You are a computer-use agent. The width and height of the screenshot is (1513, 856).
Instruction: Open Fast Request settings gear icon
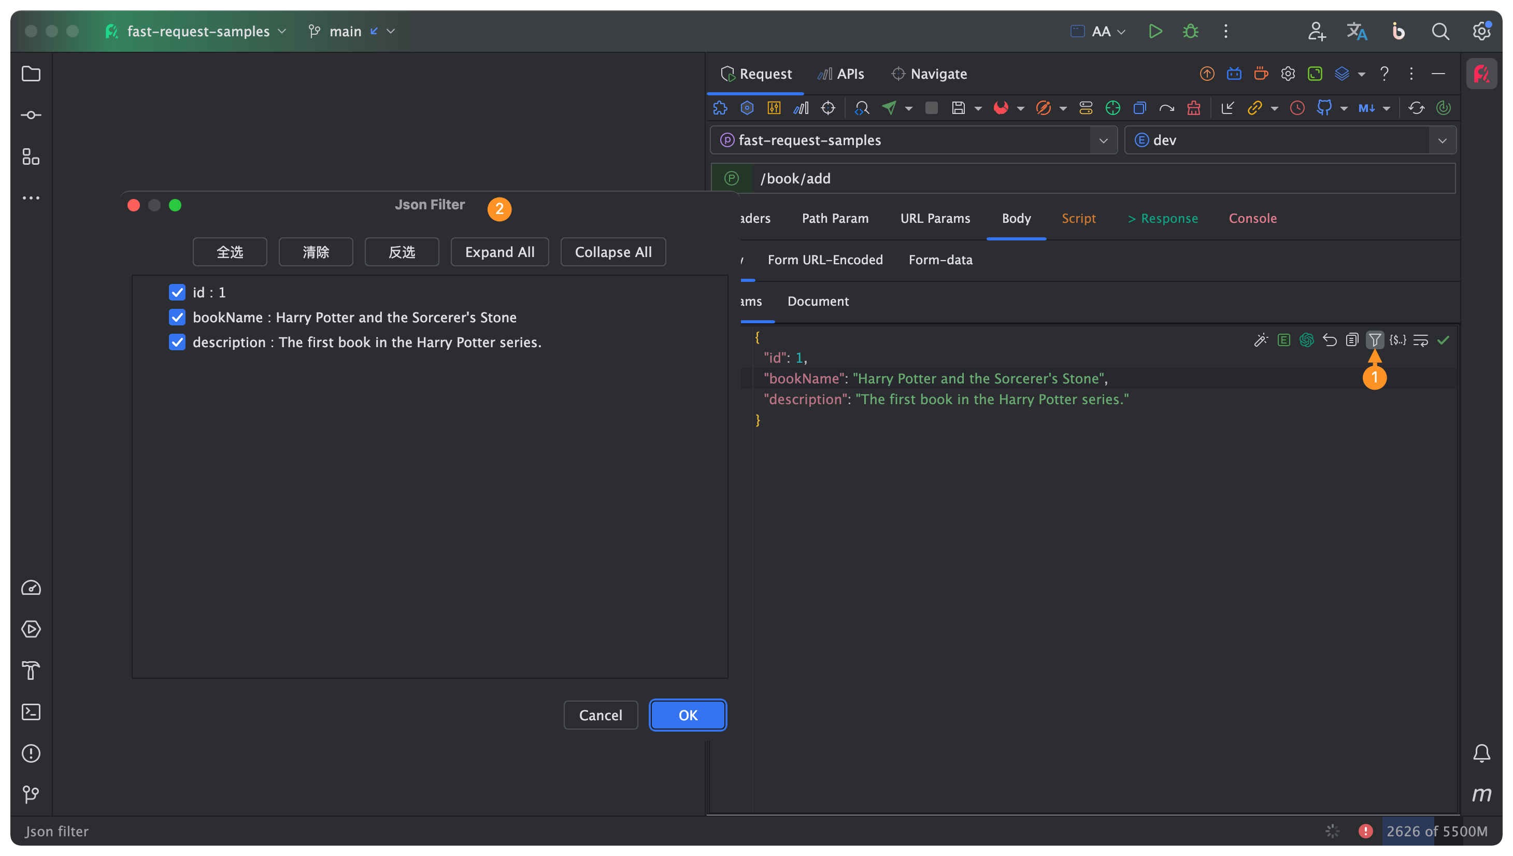click(1288, 74)
